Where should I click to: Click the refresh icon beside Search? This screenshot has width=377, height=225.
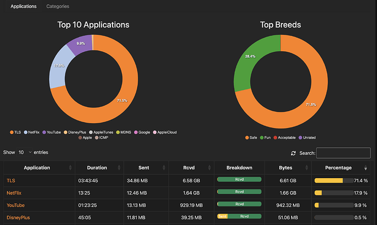(293, 153)
